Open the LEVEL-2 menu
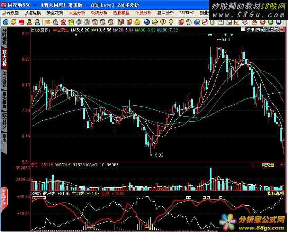 (187, 13)
